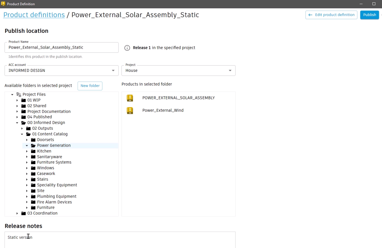The image size is (382, 248).
Task: Click the Publish button
Action: tap(369, 15)
